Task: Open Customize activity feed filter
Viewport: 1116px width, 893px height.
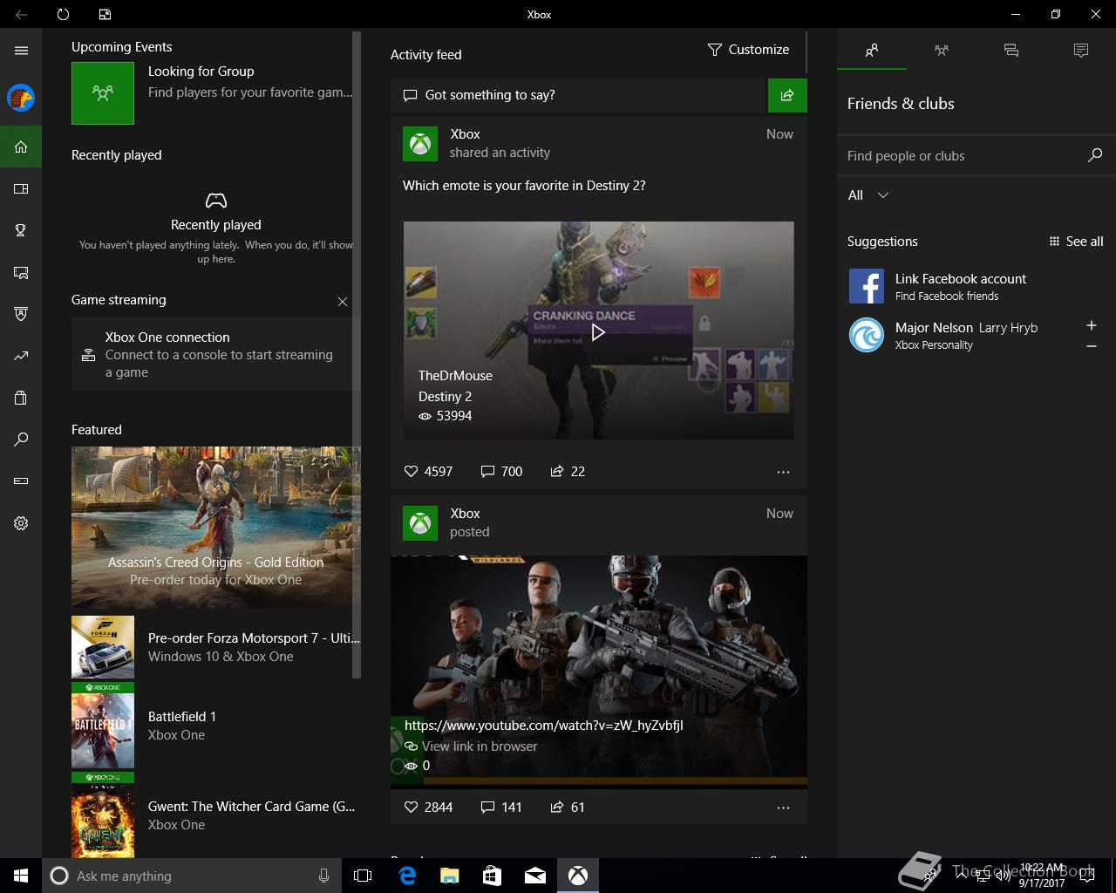Action: [749, 50]
